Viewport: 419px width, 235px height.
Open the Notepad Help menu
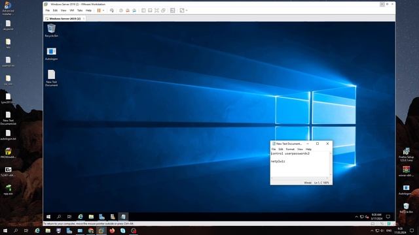click(x=308, y=149)
